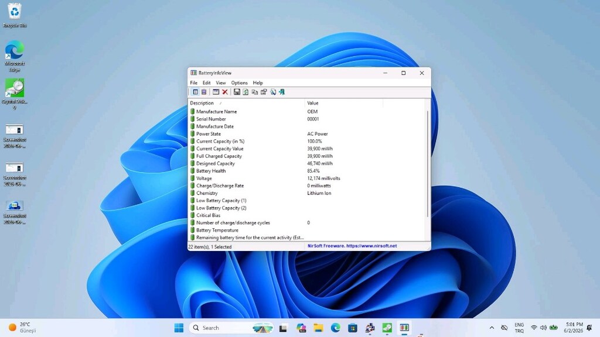The height and width of the screenshot is (337, 600).
Task: Switch to the battery information view toolbar icon
Action: [196, 92]
